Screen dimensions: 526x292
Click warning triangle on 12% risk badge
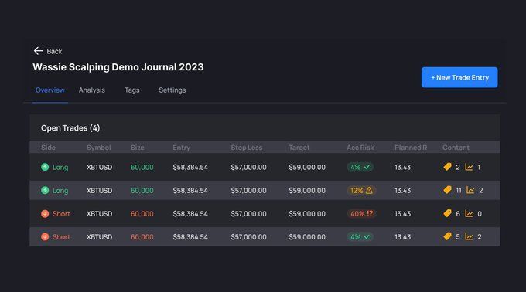click(x=369, y=190)
